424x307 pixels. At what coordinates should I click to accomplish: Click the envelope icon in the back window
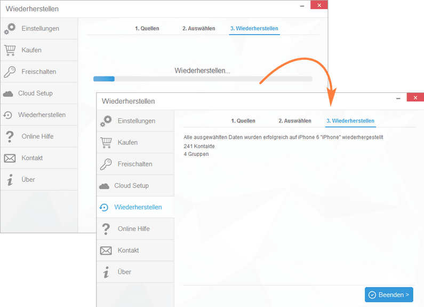pyautogui.click(x=10, y=158)
